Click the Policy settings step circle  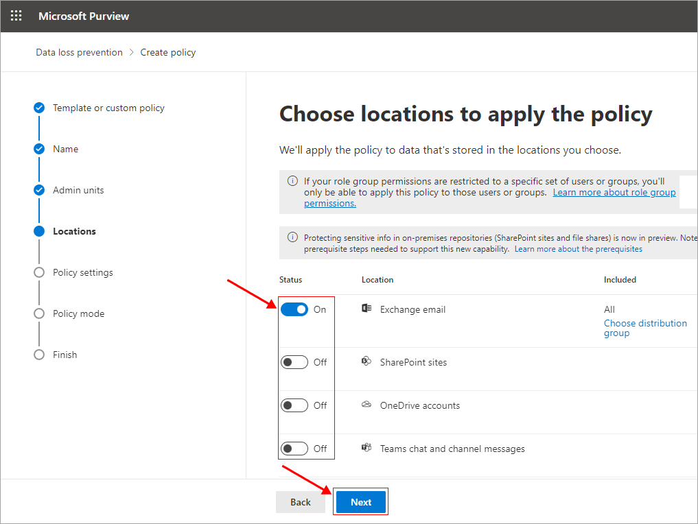tap(39, 272)
